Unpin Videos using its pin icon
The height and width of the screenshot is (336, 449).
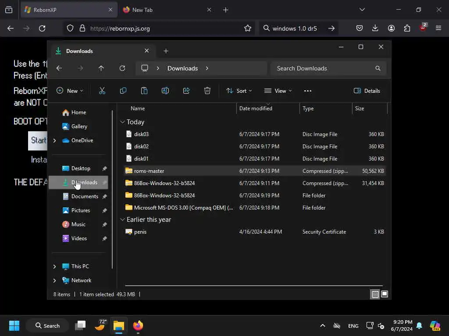point(104,238)
